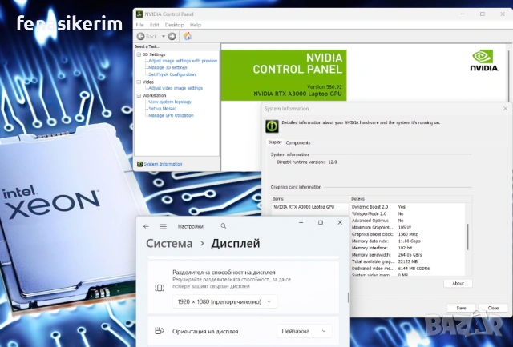The width and height of the screenshot is (513, 347).
Task: Open the hamburger navigation menu in Settings
Action: (x=164, y=226)
